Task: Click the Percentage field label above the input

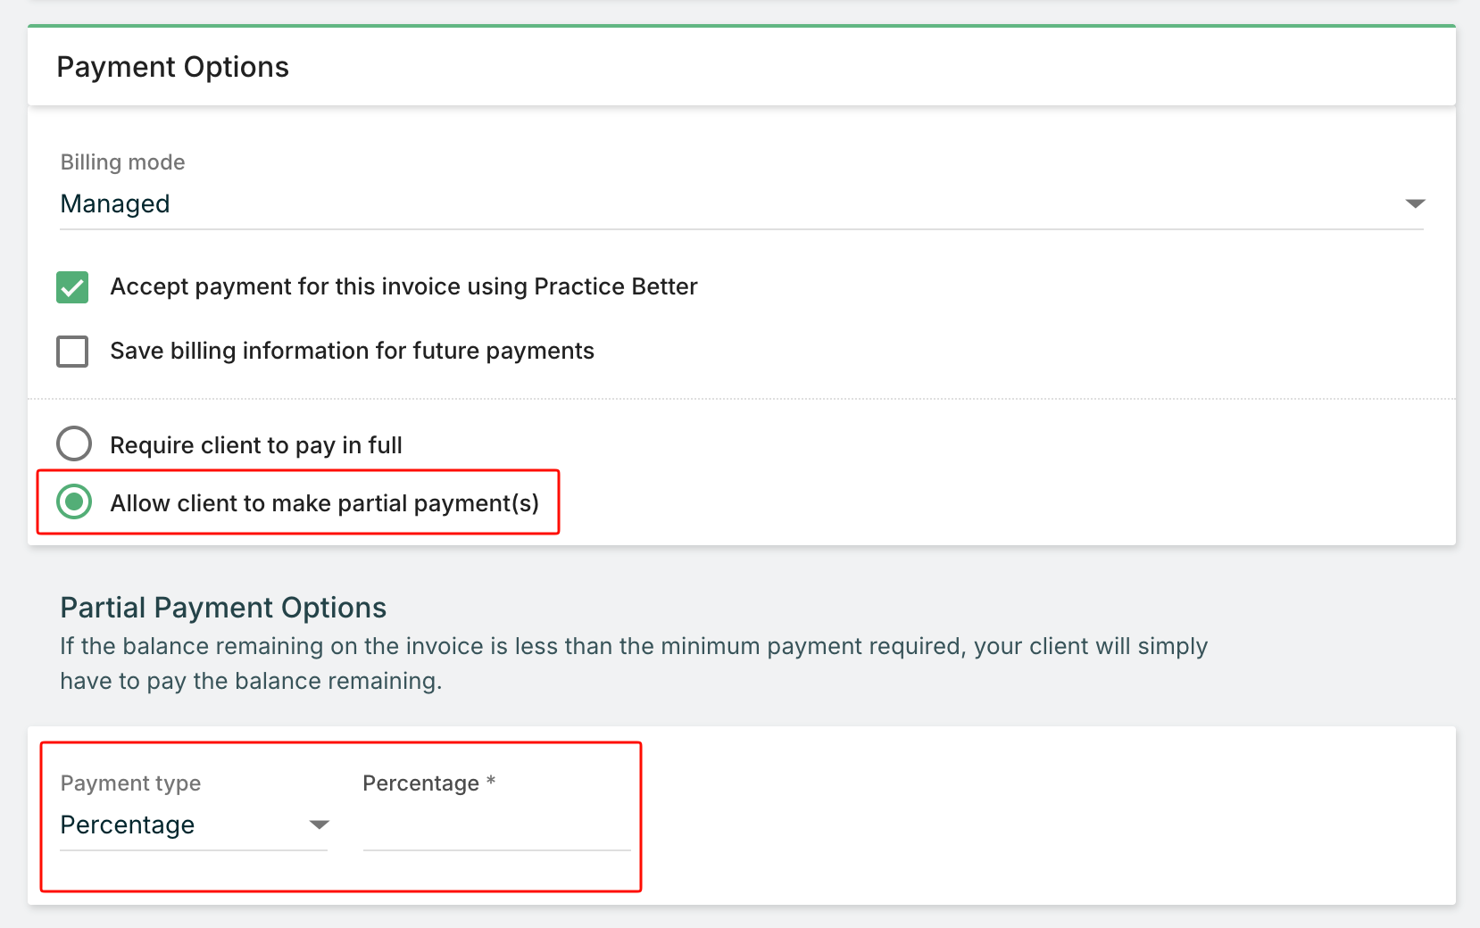Action: pos(420,783)
